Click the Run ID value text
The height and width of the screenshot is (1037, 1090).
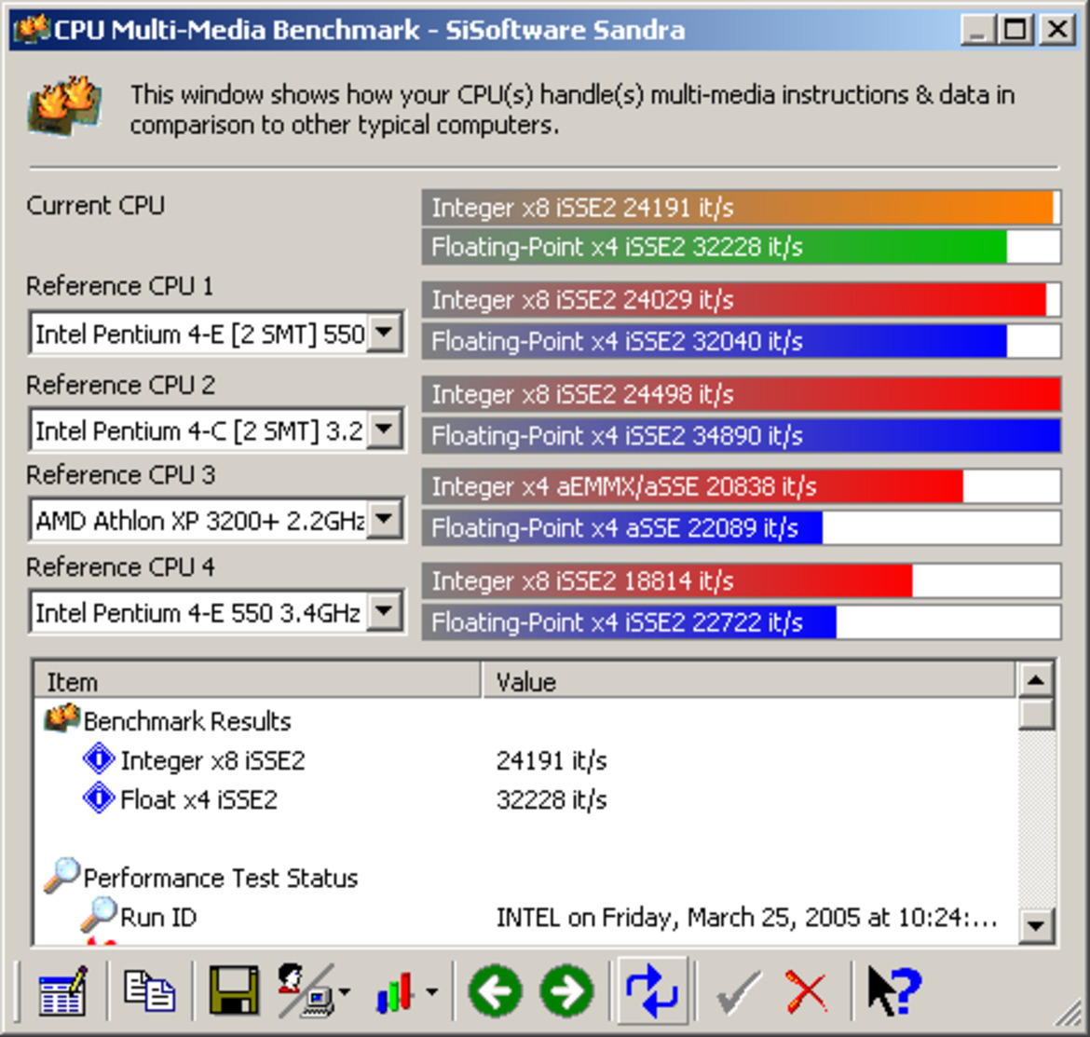[x=746, y=918]
